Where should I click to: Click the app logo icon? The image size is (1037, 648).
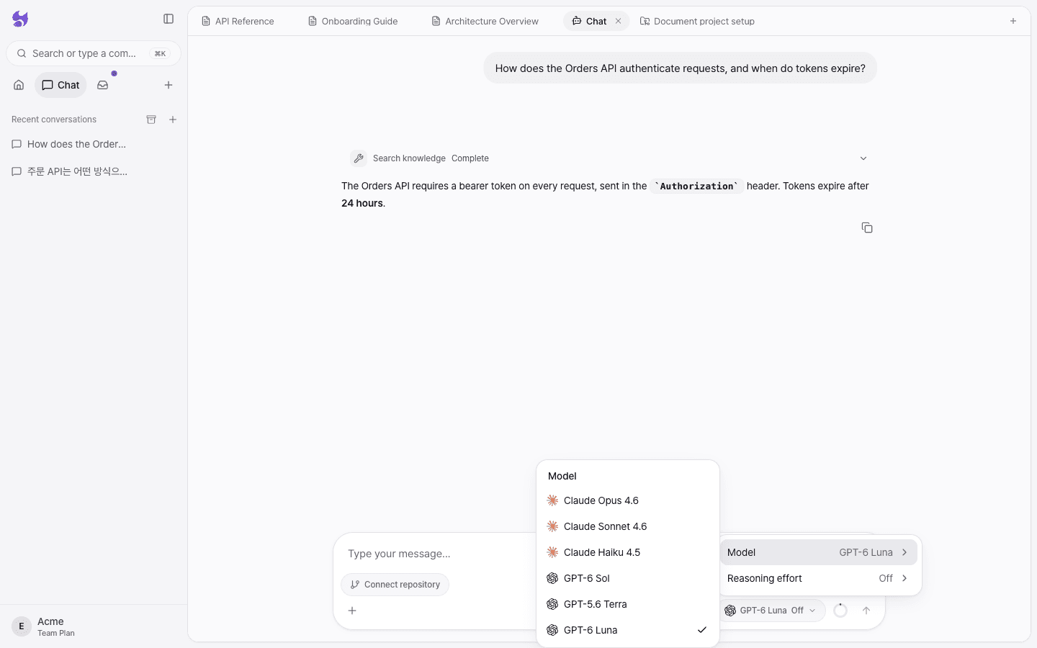[x=20, y=19]
